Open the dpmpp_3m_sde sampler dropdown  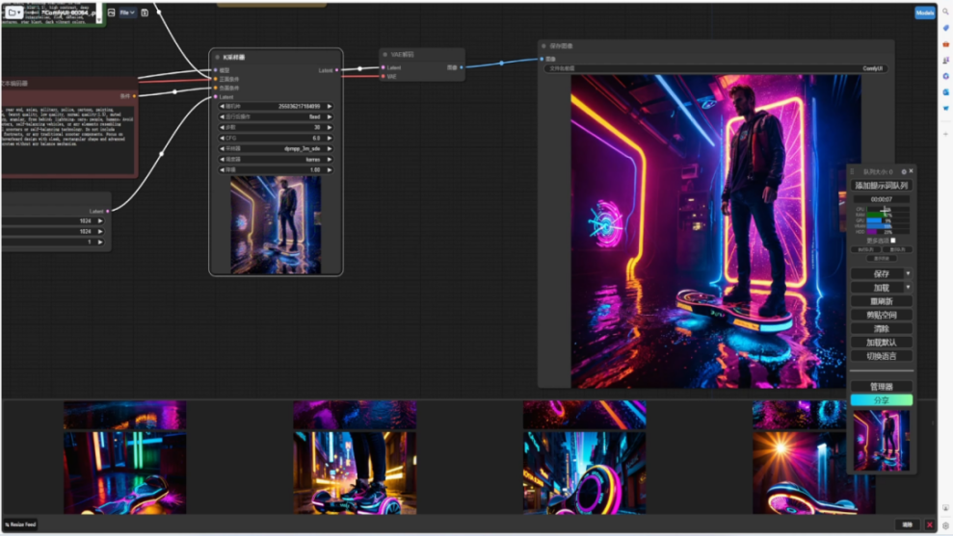276,149
